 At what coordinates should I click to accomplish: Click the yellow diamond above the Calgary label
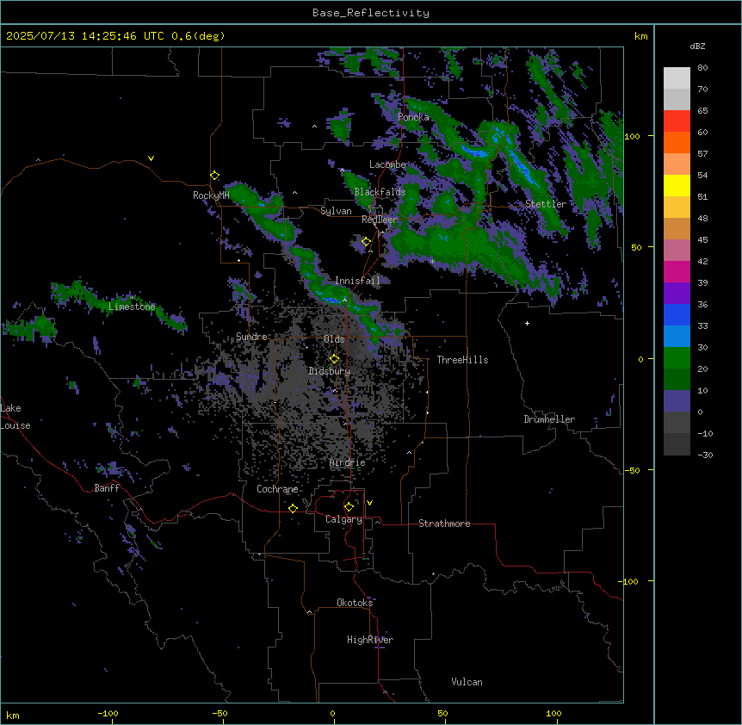[x=349, y=507]
